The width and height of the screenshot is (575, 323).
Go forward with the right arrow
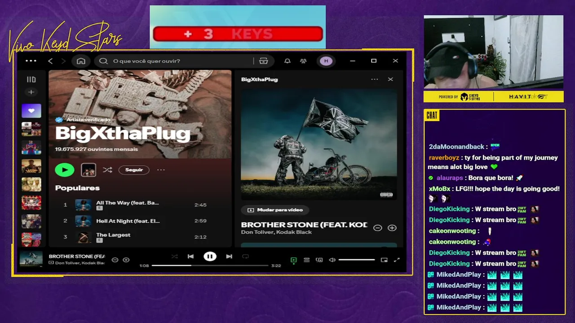pos(63,61)
